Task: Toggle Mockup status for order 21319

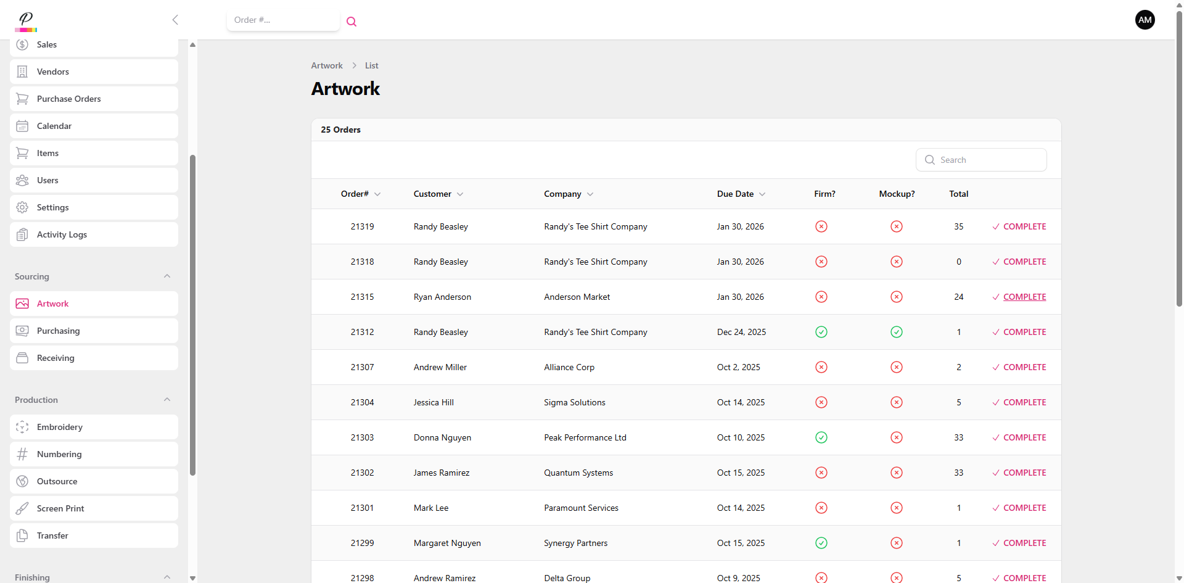Action: pos(896,226)
